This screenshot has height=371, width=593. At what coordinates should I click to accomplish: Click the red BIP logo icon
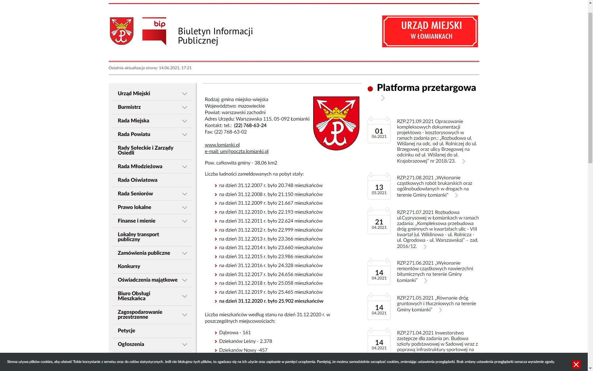coord(154,31)
